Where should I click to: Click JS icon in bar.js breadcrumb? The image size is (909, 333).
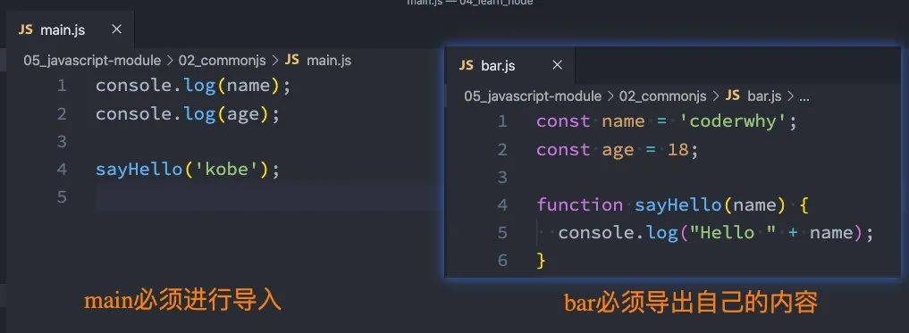[x=733, y=96]
